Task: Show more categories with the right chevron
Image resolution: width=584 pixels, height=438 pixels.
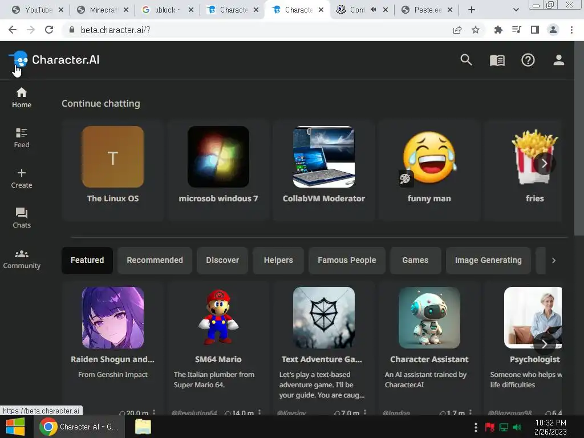Action: pos(554,260)
